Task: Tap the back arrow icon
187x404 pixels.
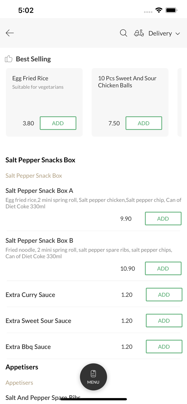Action: coord(10,33)
